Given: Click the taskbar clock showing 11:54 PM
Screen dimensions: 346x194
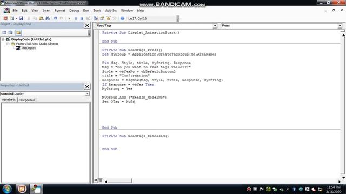Looking at the screenshot, I should point(334,187).
